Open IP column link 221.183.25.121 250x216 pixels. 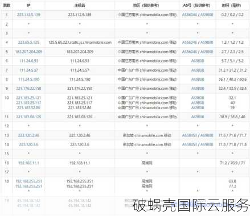pos(28,98)
